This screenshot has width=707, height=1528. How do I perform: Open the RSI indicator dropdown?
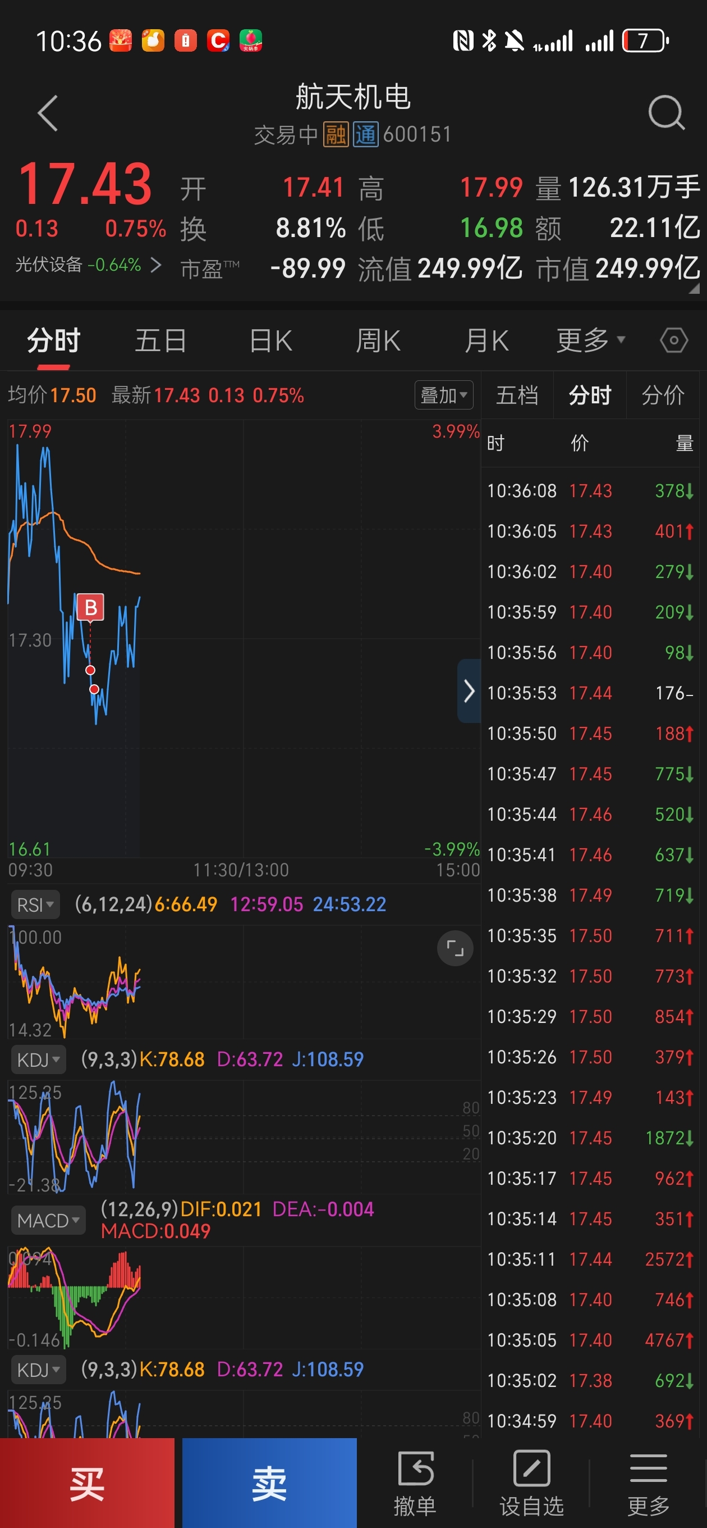coord(35,904)
